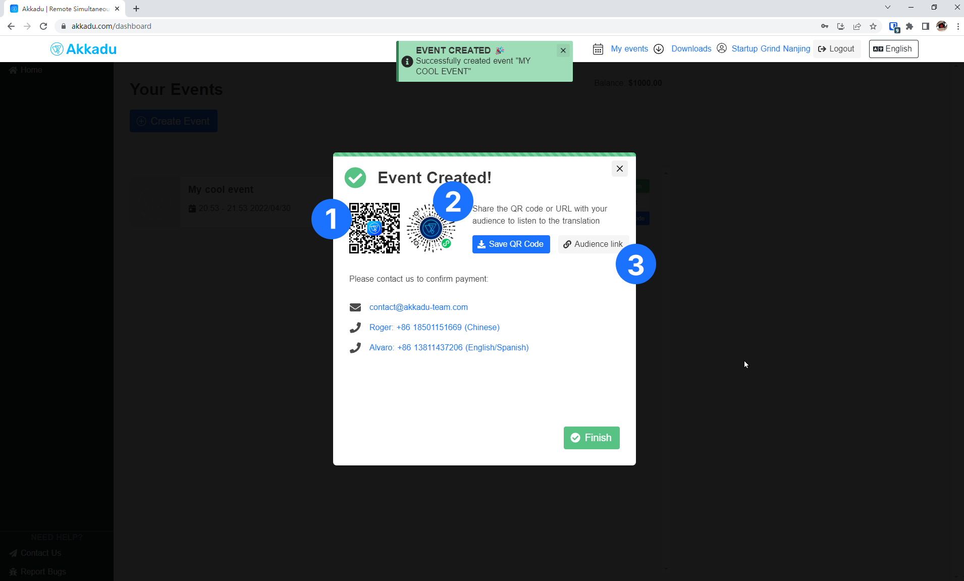This screenshot has height=581, width=964.
Task: Click the download circle icon in header
Action: pos(659,49)
